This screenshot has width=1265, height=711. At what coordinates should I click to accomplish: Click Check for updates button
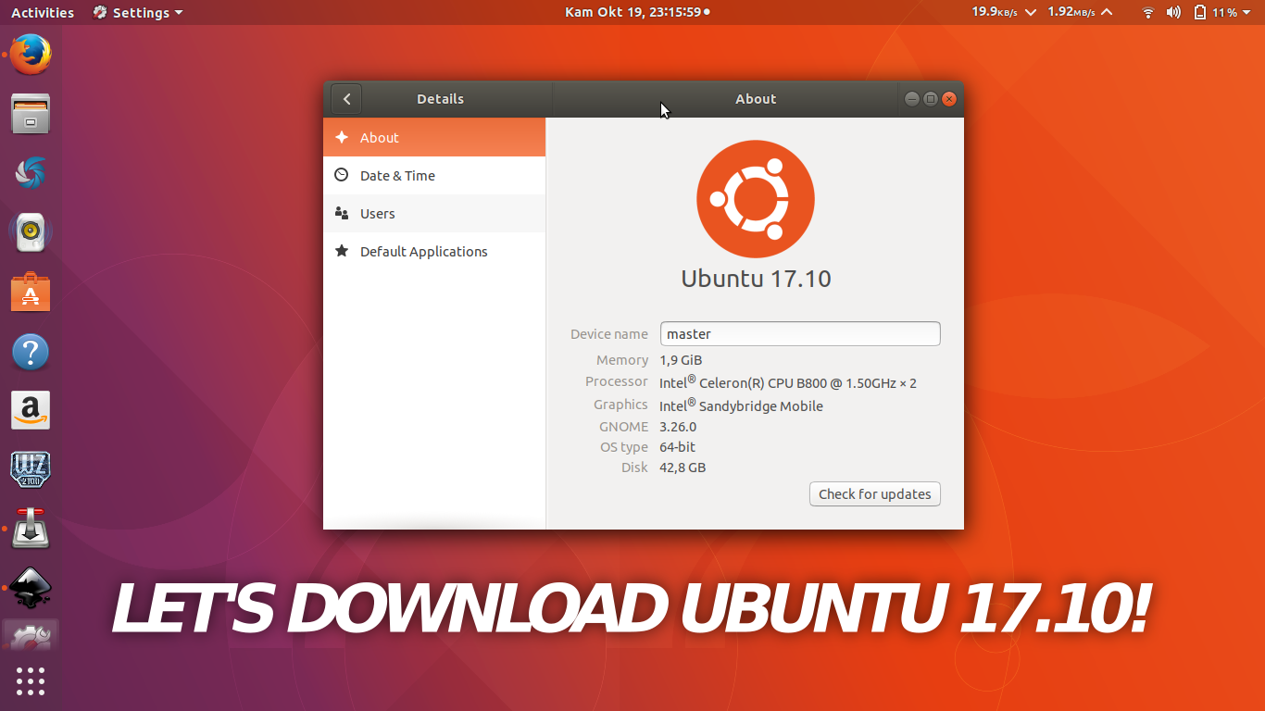(x=875, y=493)
